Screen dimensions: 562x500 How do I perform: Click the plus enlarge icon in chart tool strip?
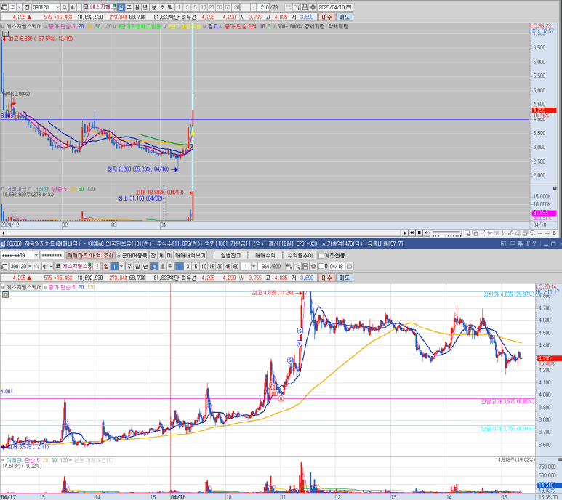[x=547, y=233]
